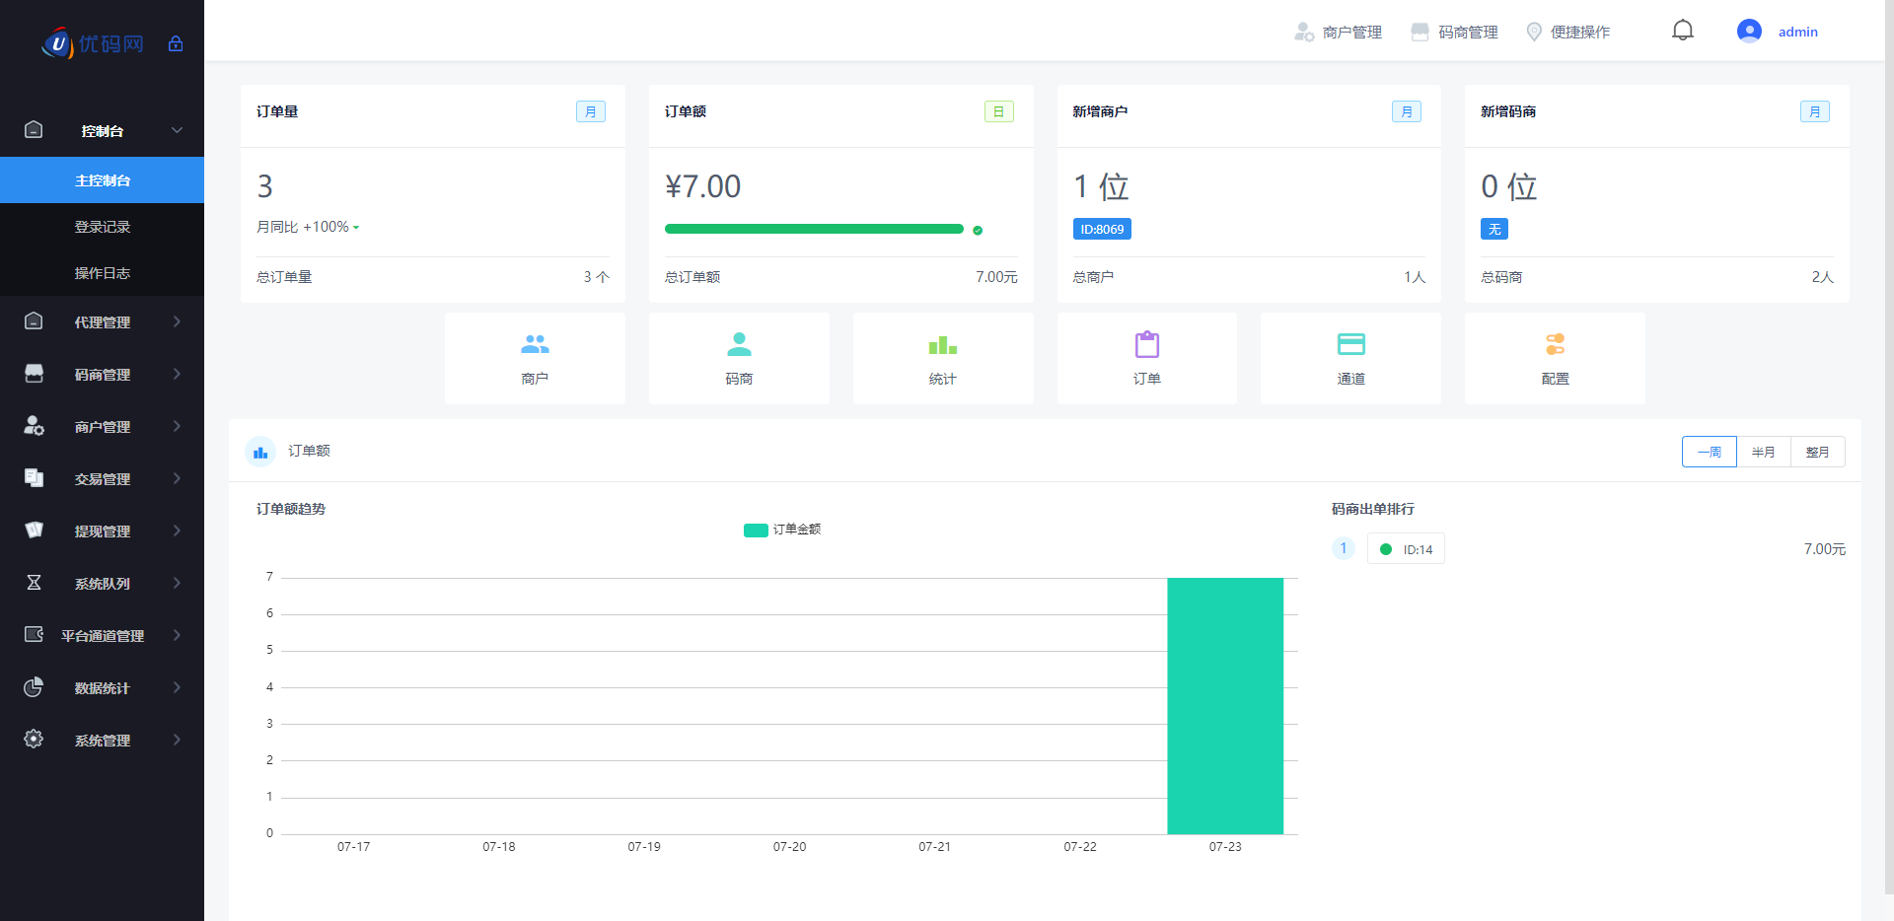Click the admin user avatar

1749,32
